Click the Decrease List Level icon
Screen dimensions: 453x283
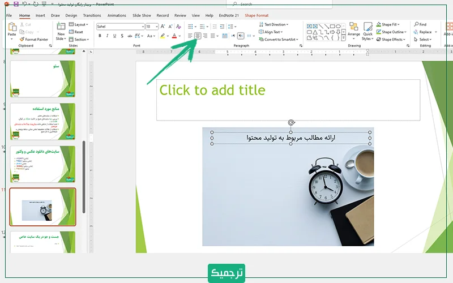point(215,27)
